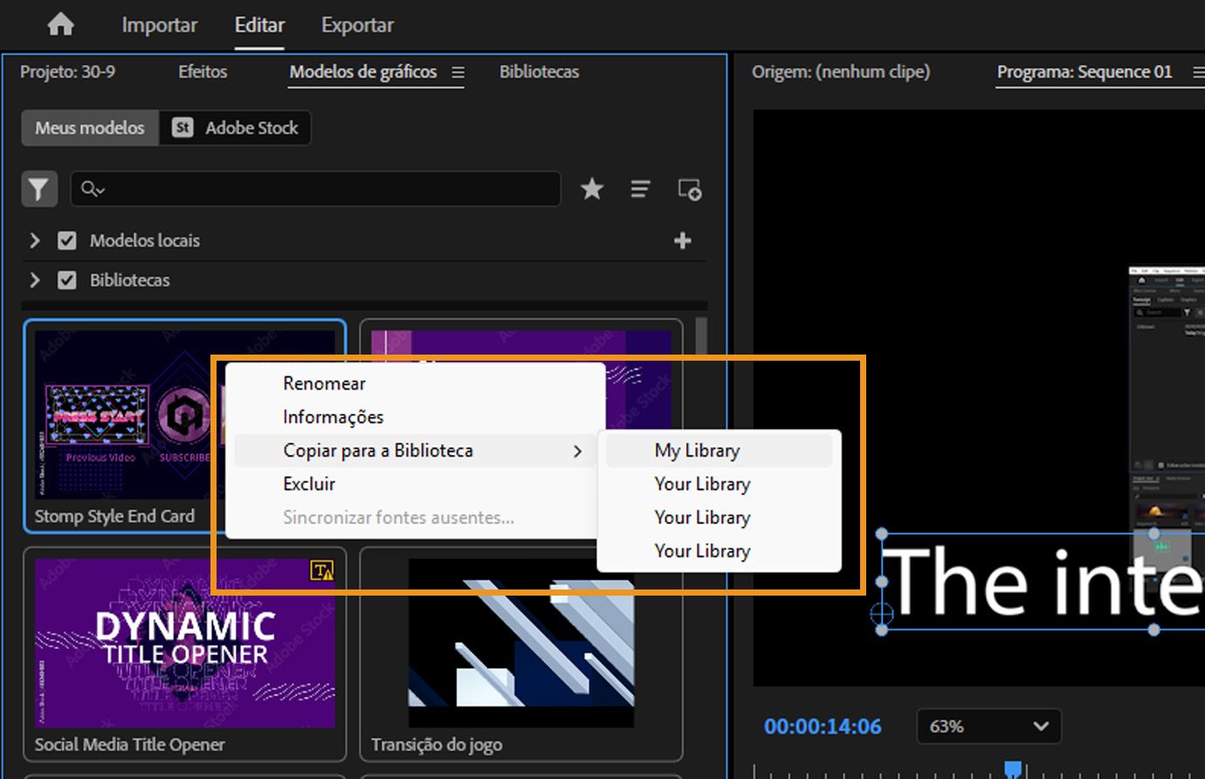The height and width of the screenshot is (779, 1205).
Task: Select the Editar workspace tab
Action: (x=259, y=25)
